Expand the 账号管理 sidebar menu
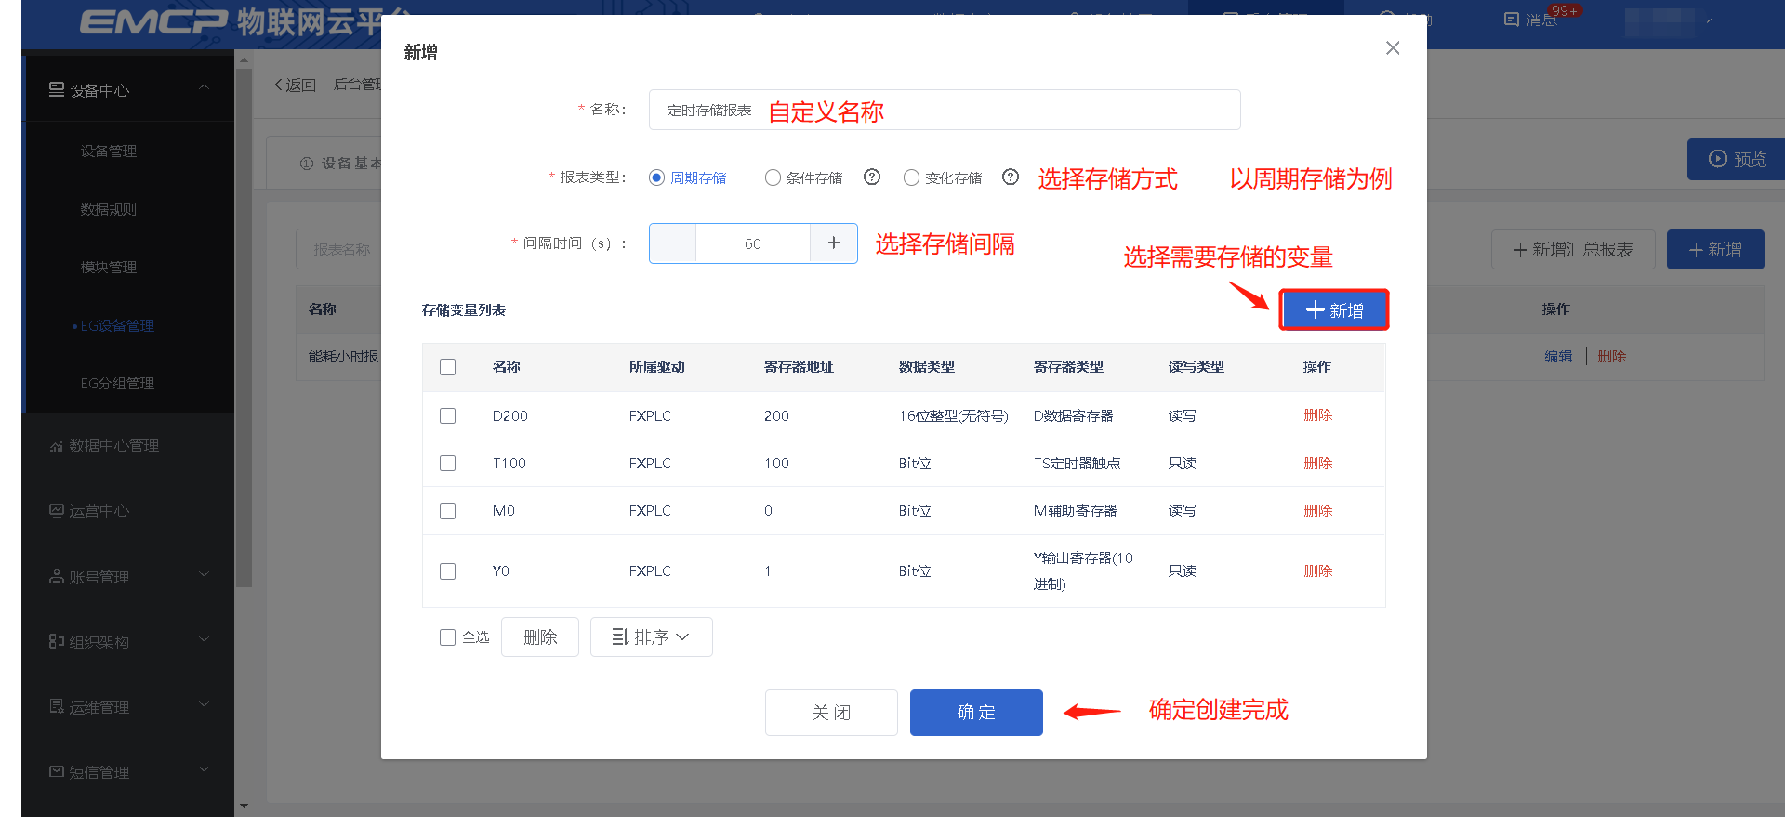The height and width of the screenshot is (826, 1785). point(128,577)
